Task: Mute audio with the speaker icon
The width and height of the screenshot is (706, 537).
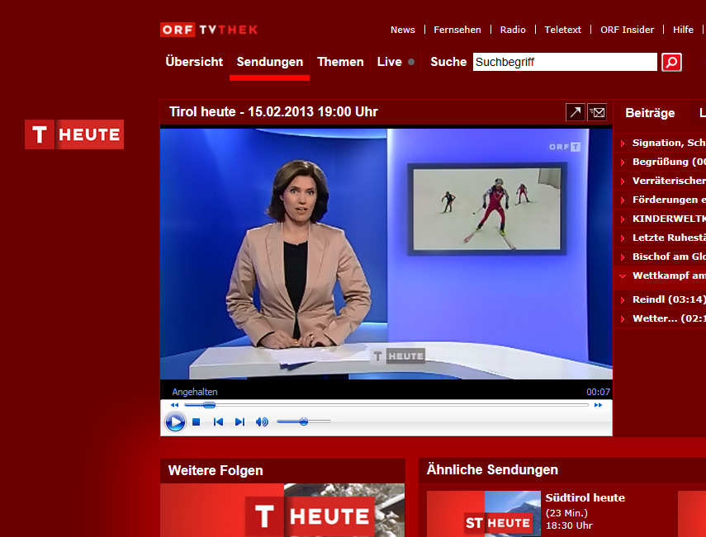Action: 262,422
